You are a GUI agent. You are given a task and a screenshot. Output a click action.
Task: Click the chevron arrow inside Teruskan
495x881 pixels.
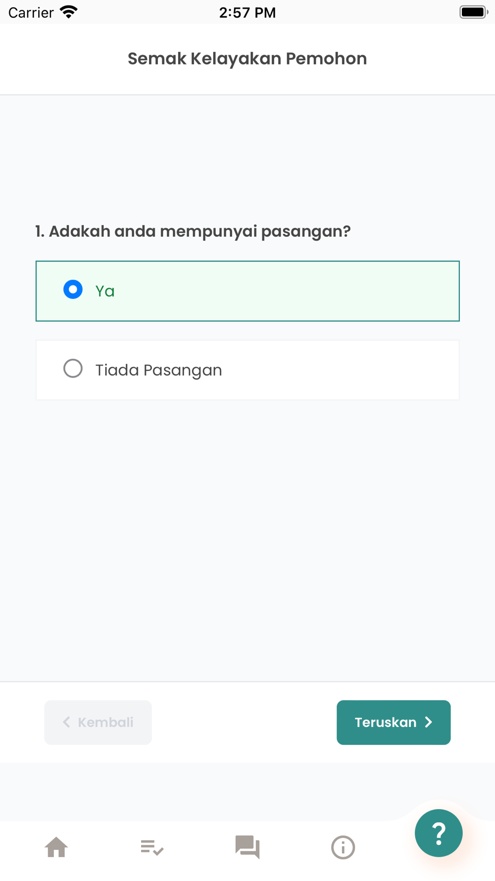tap(429, 722)
